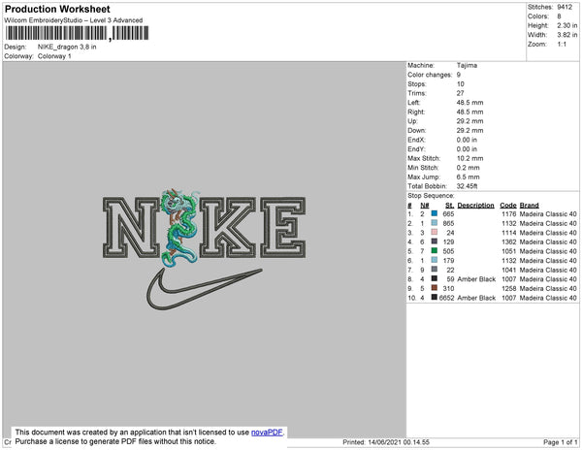Click the embroidered dragon in the design

click(x=180, y=227)
